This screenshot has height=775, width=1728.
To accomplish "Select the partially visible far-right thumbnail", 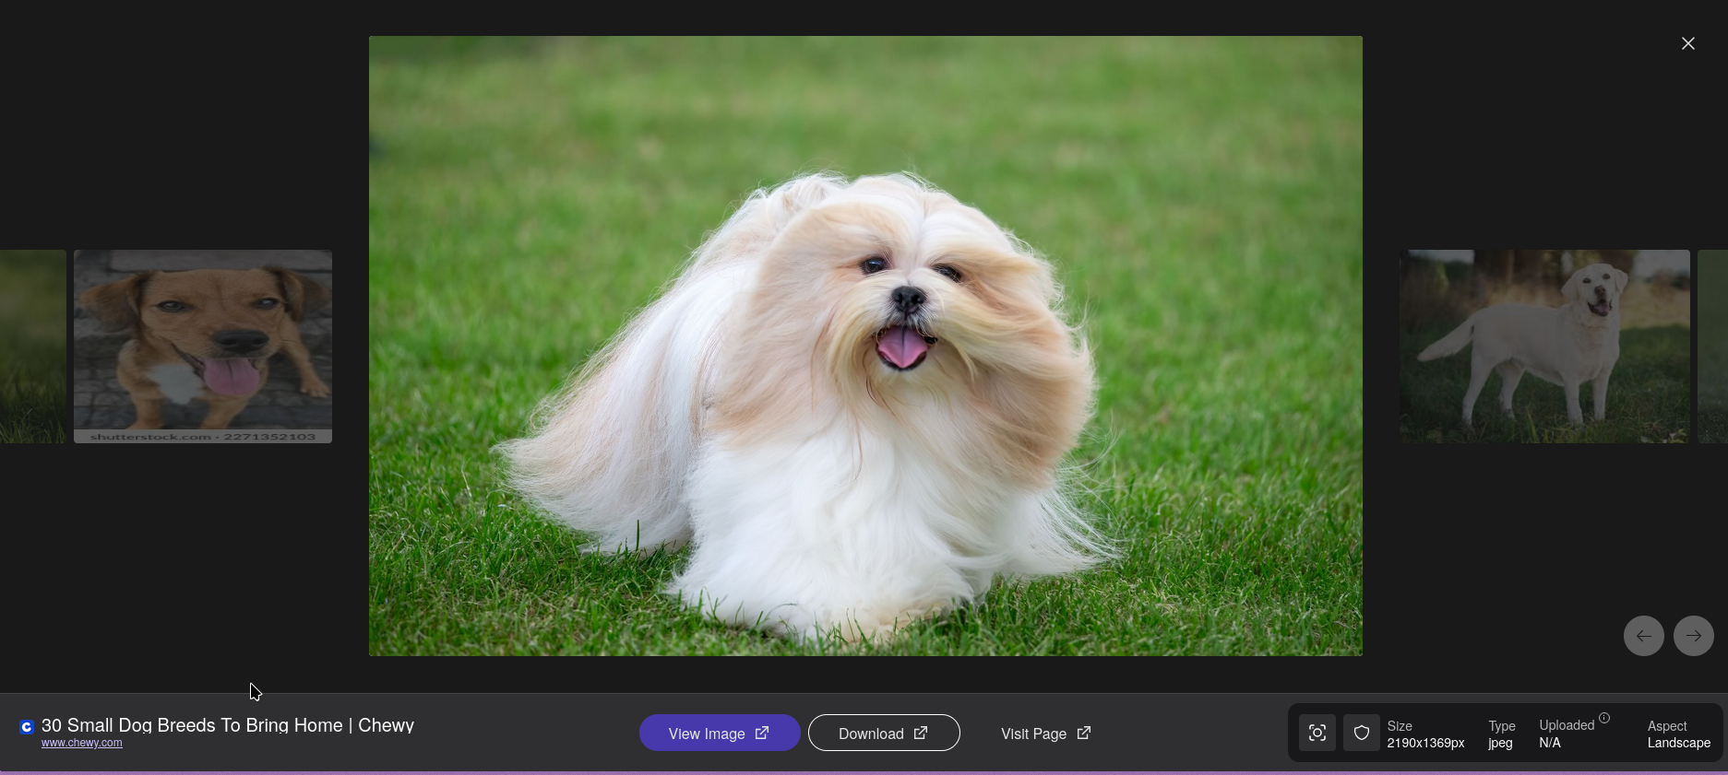I will [1712, 346].
